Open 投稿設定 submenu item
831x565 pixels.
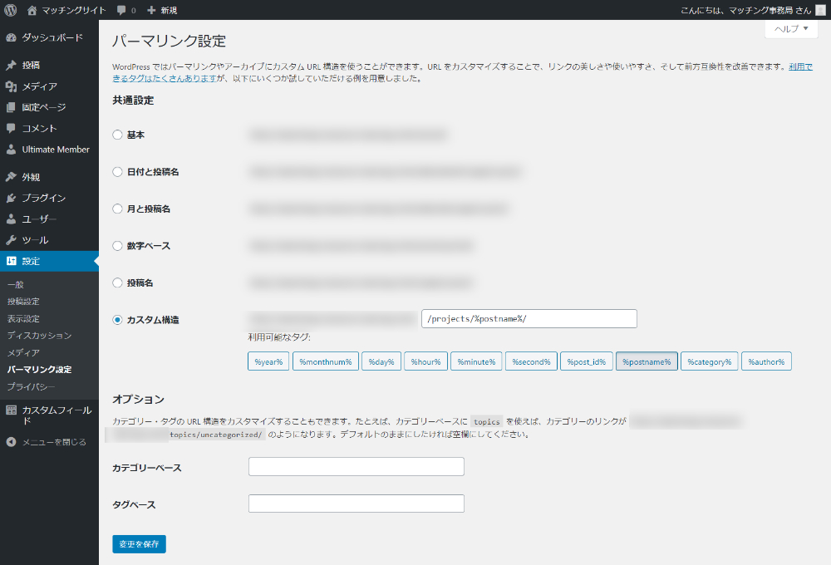(23, 302)
